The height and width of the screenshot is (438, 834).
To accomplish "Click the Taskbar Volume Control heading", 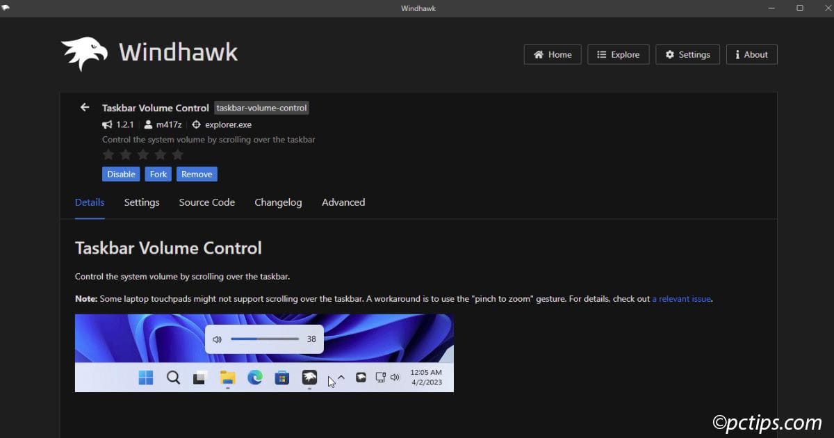I will pyautogui.click(x=168, y=248).
